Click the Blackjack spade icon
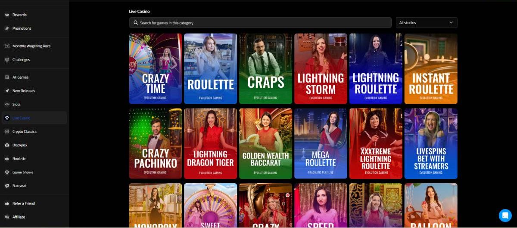Image resolution: width=517 pixels, height=228 pixels. point(7,145)
